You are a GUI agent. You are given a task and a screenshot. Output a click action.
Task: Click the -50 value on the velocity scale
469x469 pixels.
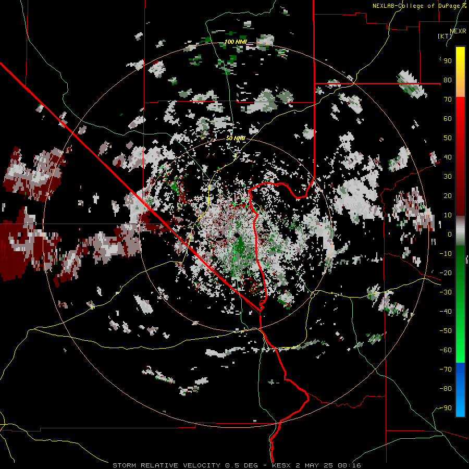click(x=446, y=331)
